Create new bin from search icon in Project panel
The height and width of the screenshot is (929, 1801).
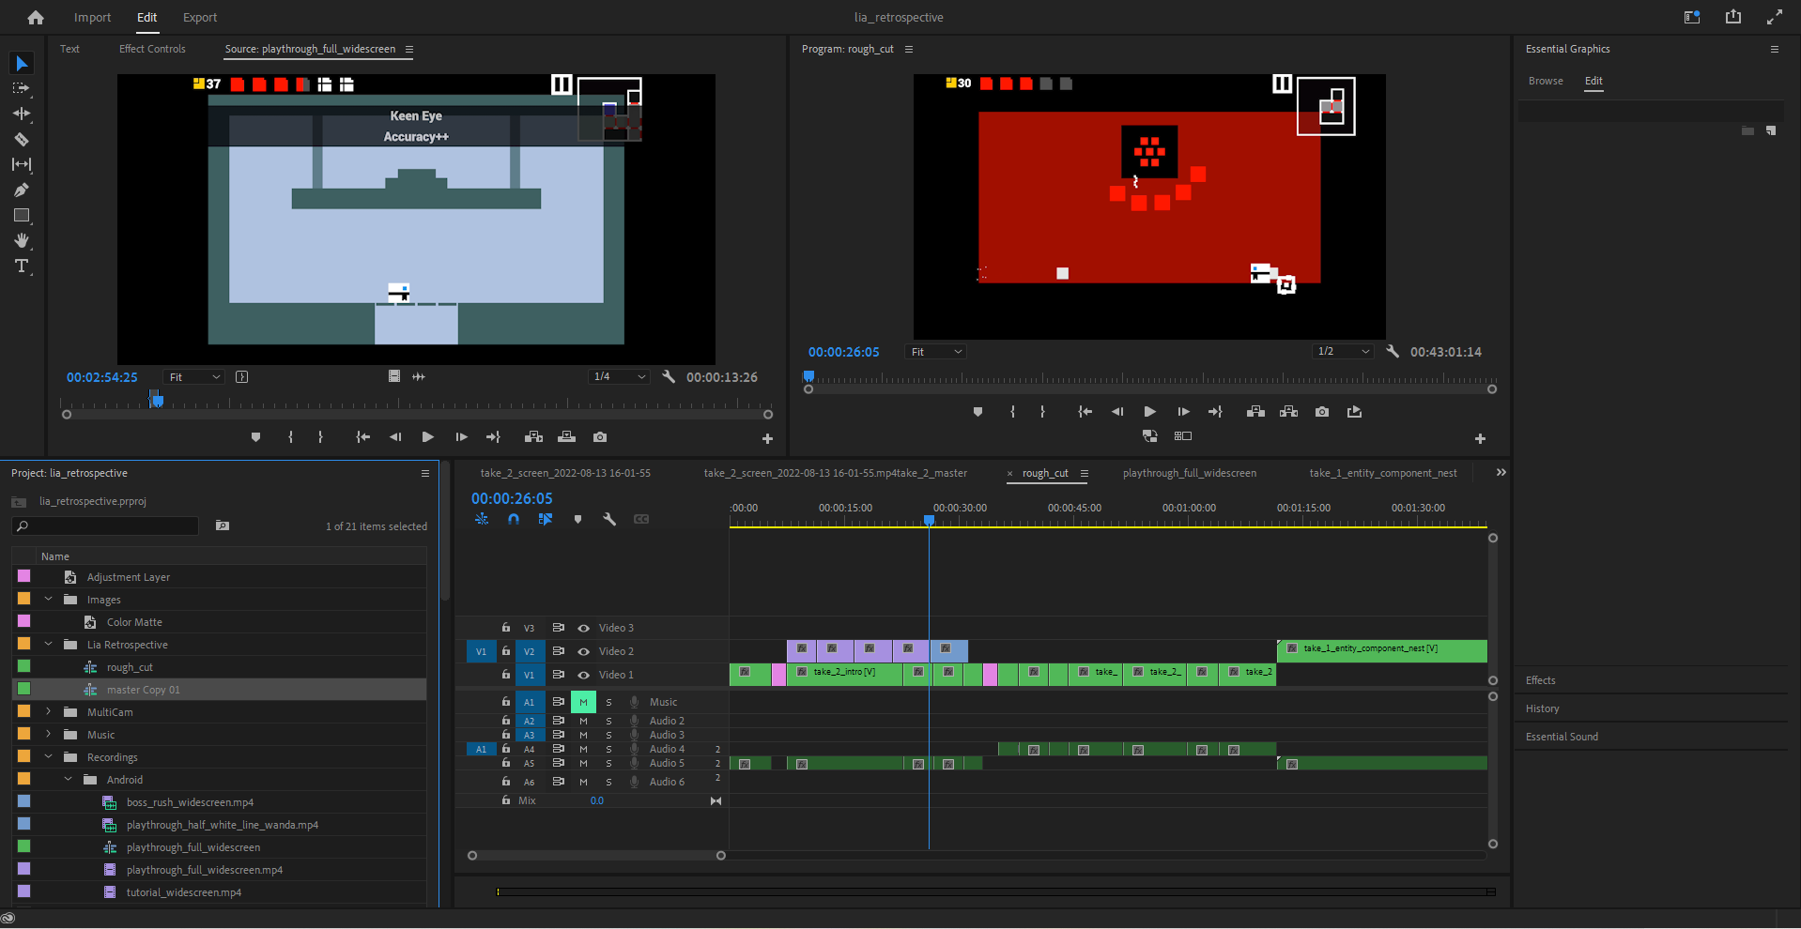click(223, 525)
